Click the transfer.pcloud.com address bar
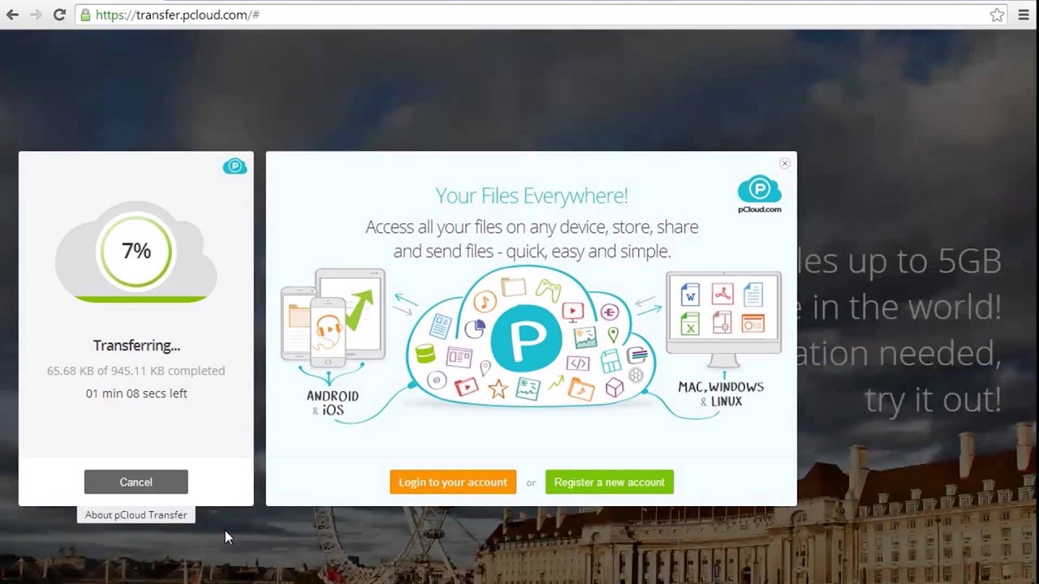The height and width of the screenshot is (584, 1039). (542, 15)
